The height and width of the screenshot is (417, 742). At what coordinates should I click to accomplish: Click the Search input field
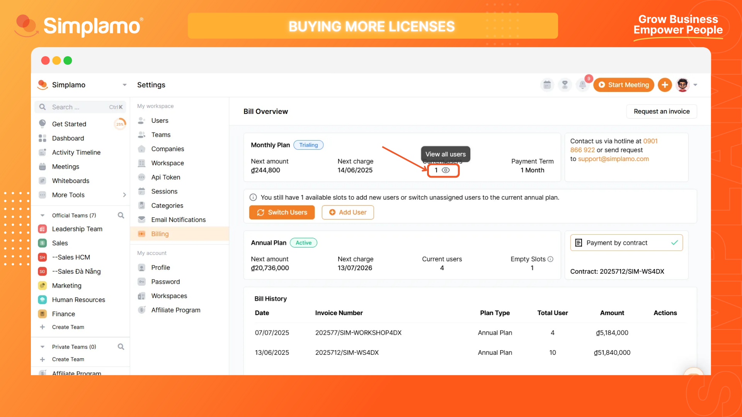pyautogui.click(x=77, y=107)
